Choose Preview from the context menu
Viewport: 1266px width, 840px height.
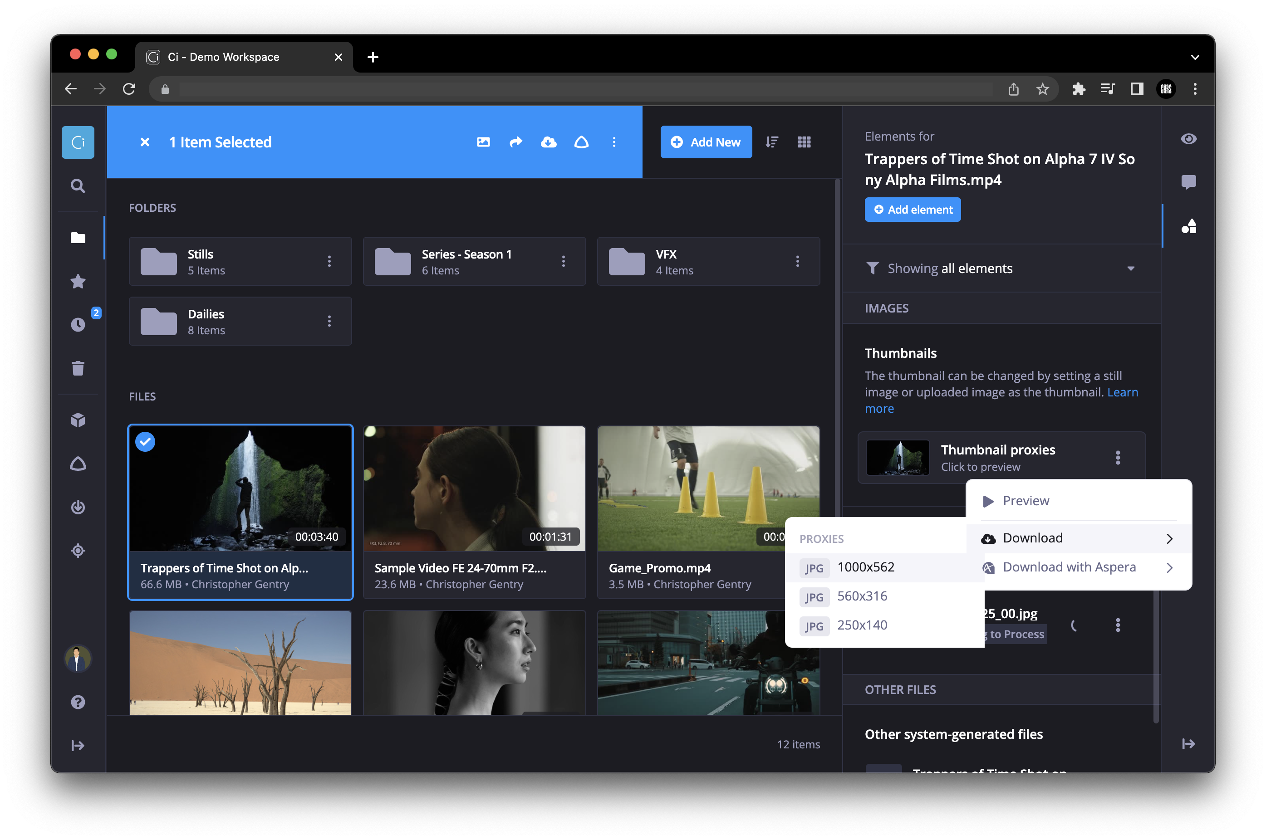click(x=1079, y=501)
